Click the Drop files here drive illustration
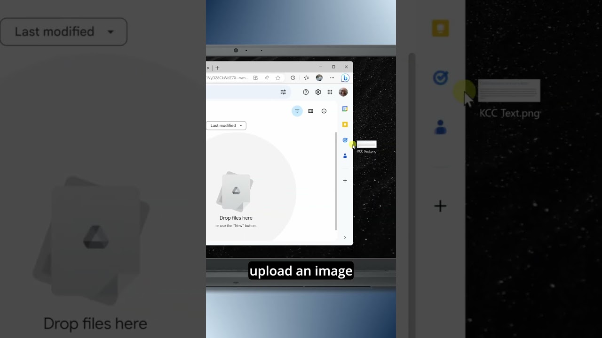 click(235, 192)
